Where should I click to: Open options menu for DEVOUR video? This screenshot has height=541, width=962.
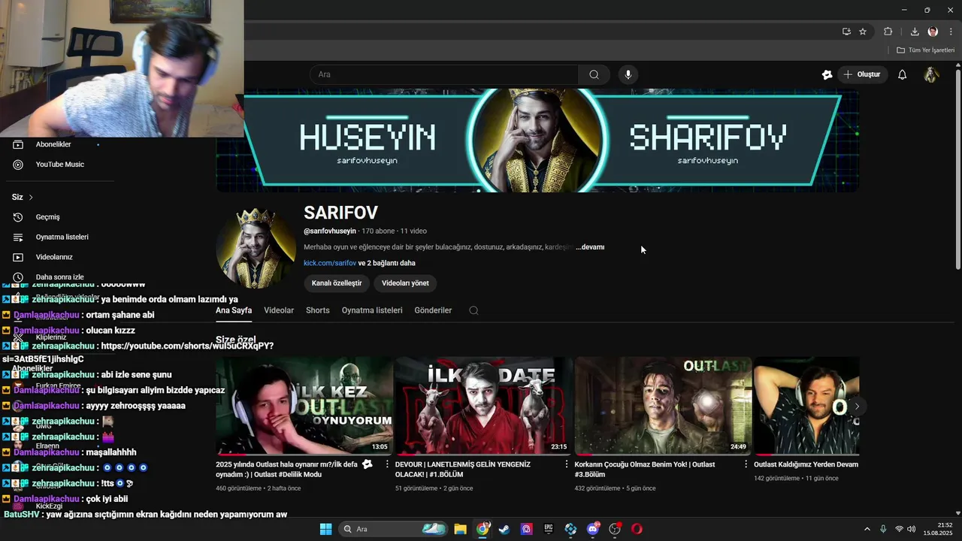pyautogui.click(x=567, y=464)
